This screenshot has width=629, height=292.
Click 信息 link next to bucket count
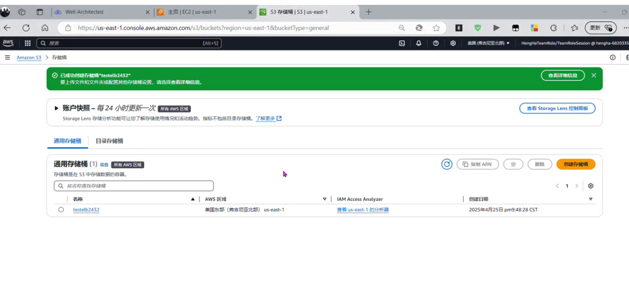tap(104, 164)
